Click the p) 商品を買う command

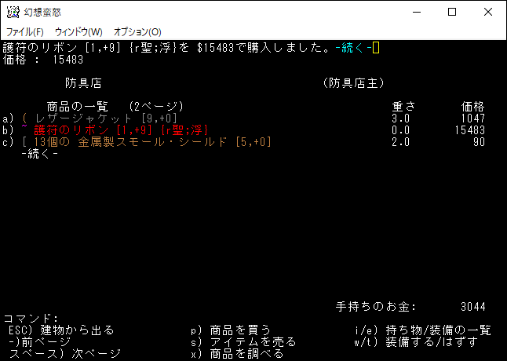pyautogui.click(x=231, y=330)
